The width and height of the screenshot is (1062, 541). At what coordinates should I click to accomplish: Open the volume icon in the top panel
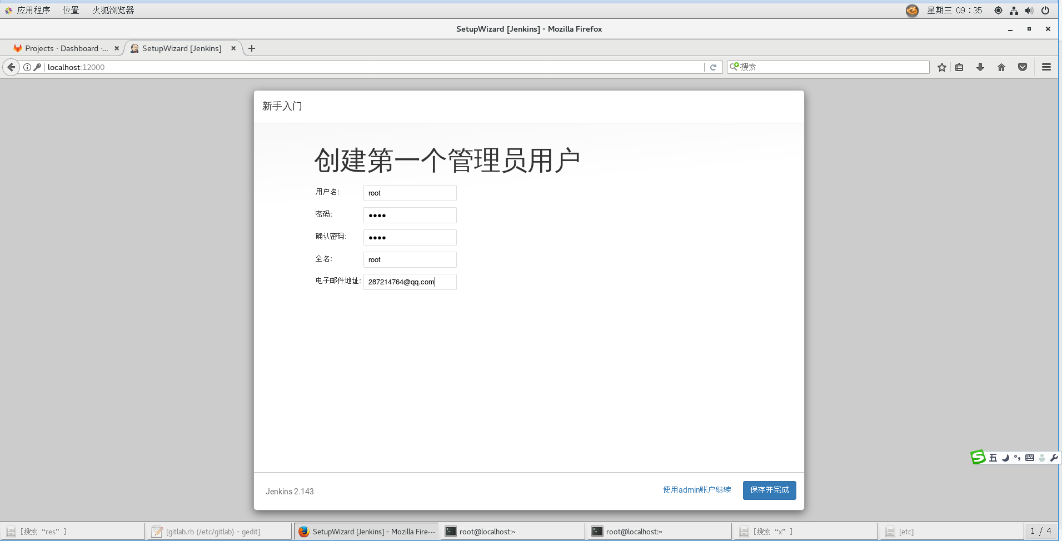click(1029, 10)
